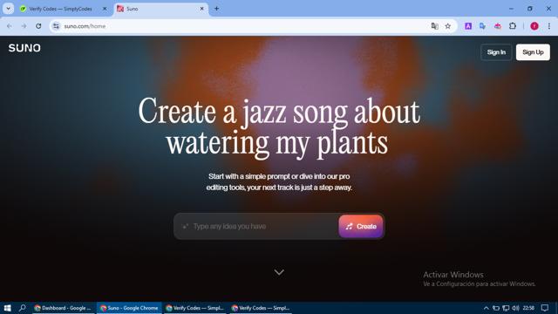The width and height of the screenshot is (558, 314).
Task: Open the red extension icon
Action: click(498, 26)
